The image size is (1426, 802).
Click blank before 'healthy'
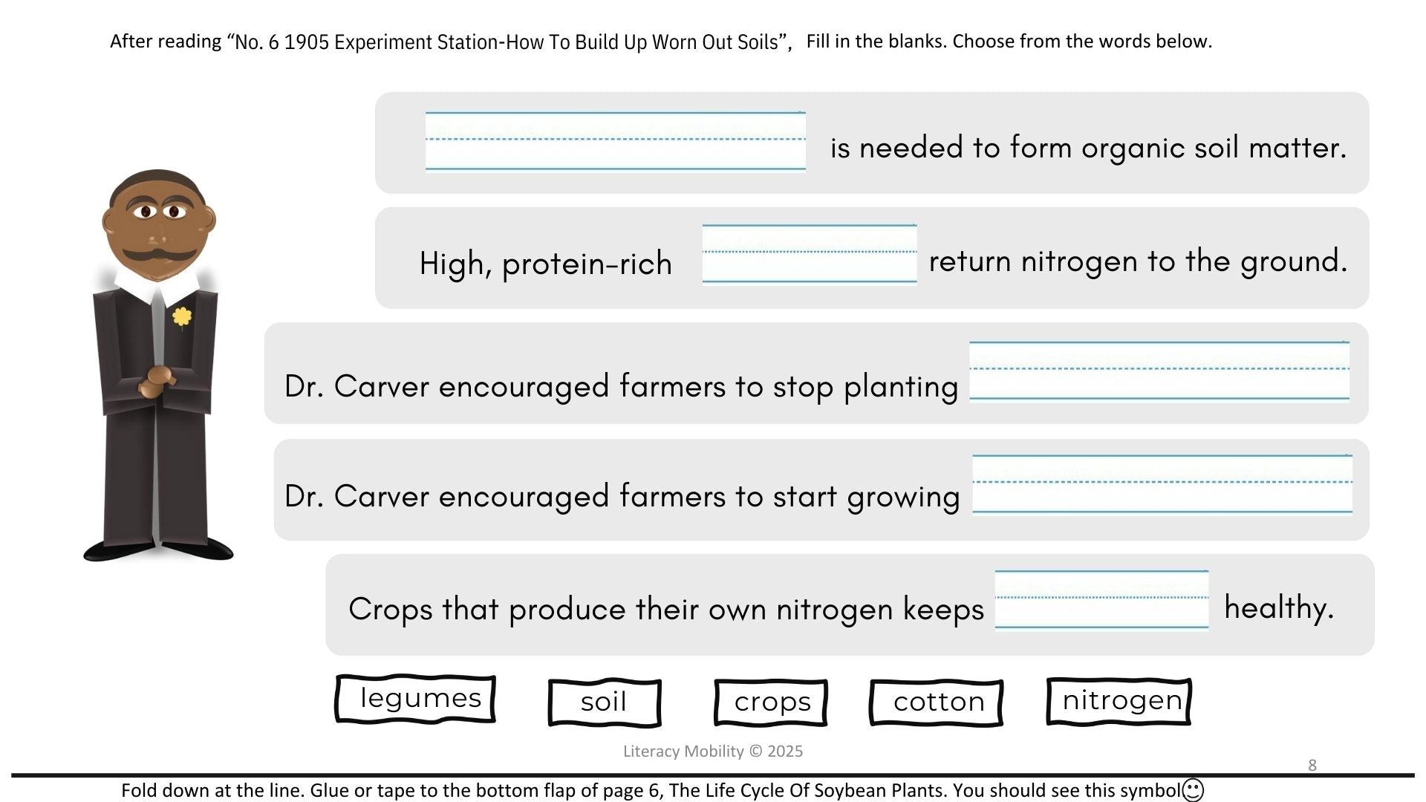[x=1101, y=599]
